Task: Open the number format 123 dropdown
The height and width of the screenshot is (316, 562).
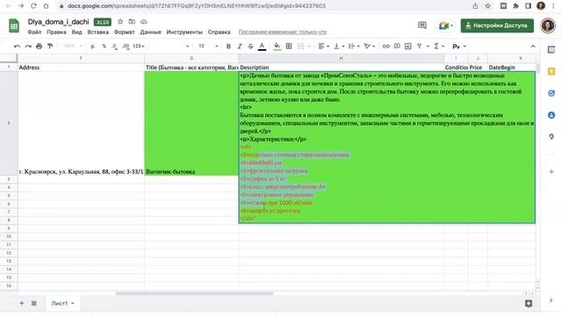Action: pyautogui.click(x=139, y=47)
